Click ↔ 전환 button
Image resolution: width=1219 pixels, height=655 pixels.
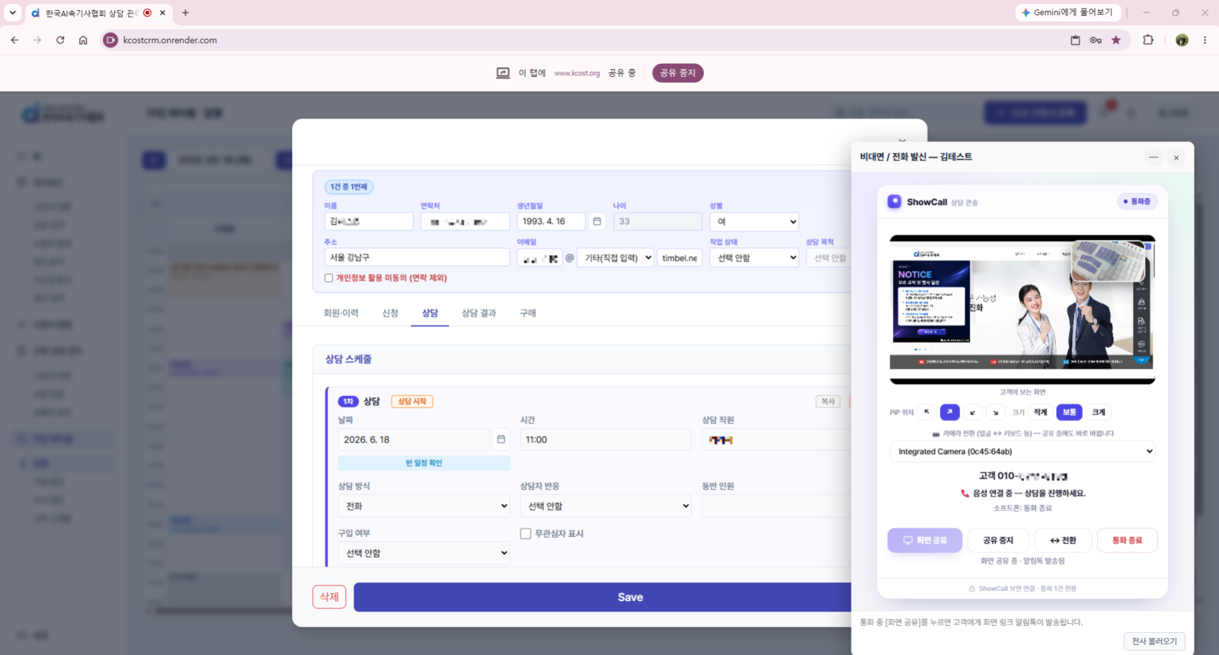(1063, 540)
